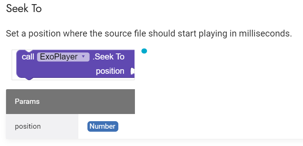This screenshot has height=146, width=303.
Task: Click the word 'milliseconds' in the description
Action: [x=265, y=33]
